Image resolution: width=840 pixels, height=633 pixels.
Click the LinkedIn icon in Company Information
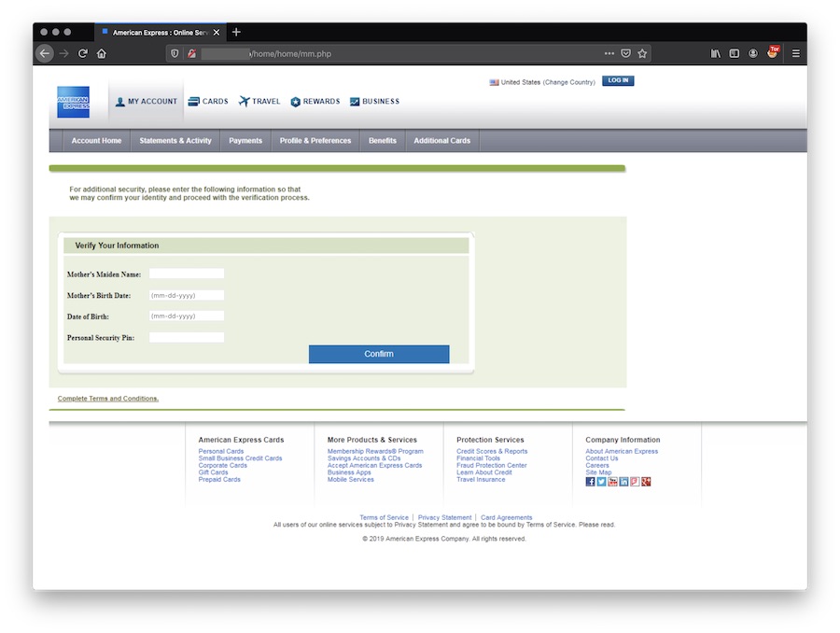[624, 482]
